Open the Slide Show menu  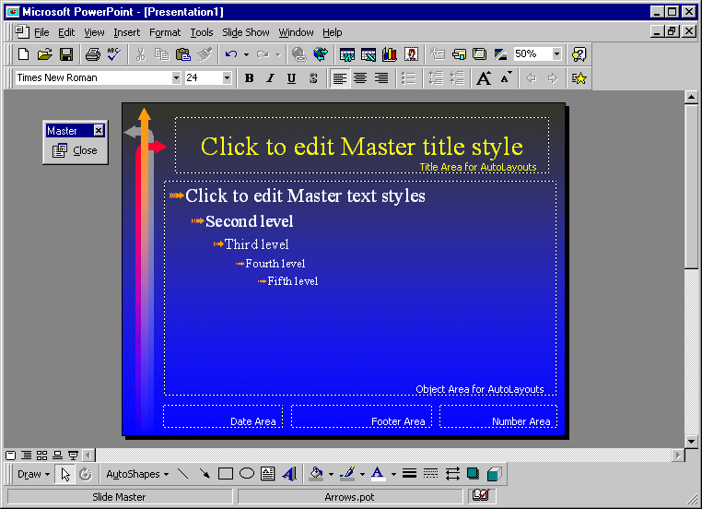pos(246,32)
